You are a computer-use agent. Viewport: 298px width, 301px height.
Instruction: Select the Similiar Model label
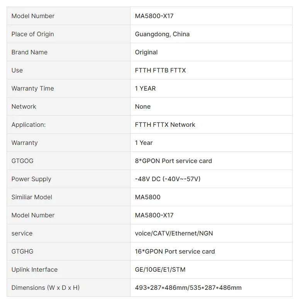coord(32,197)
